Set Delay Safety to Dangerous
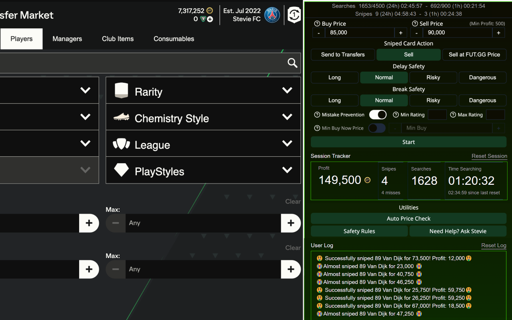Viewport: 512px width, 320px height. pyautogui.click(x=482, y=78)
